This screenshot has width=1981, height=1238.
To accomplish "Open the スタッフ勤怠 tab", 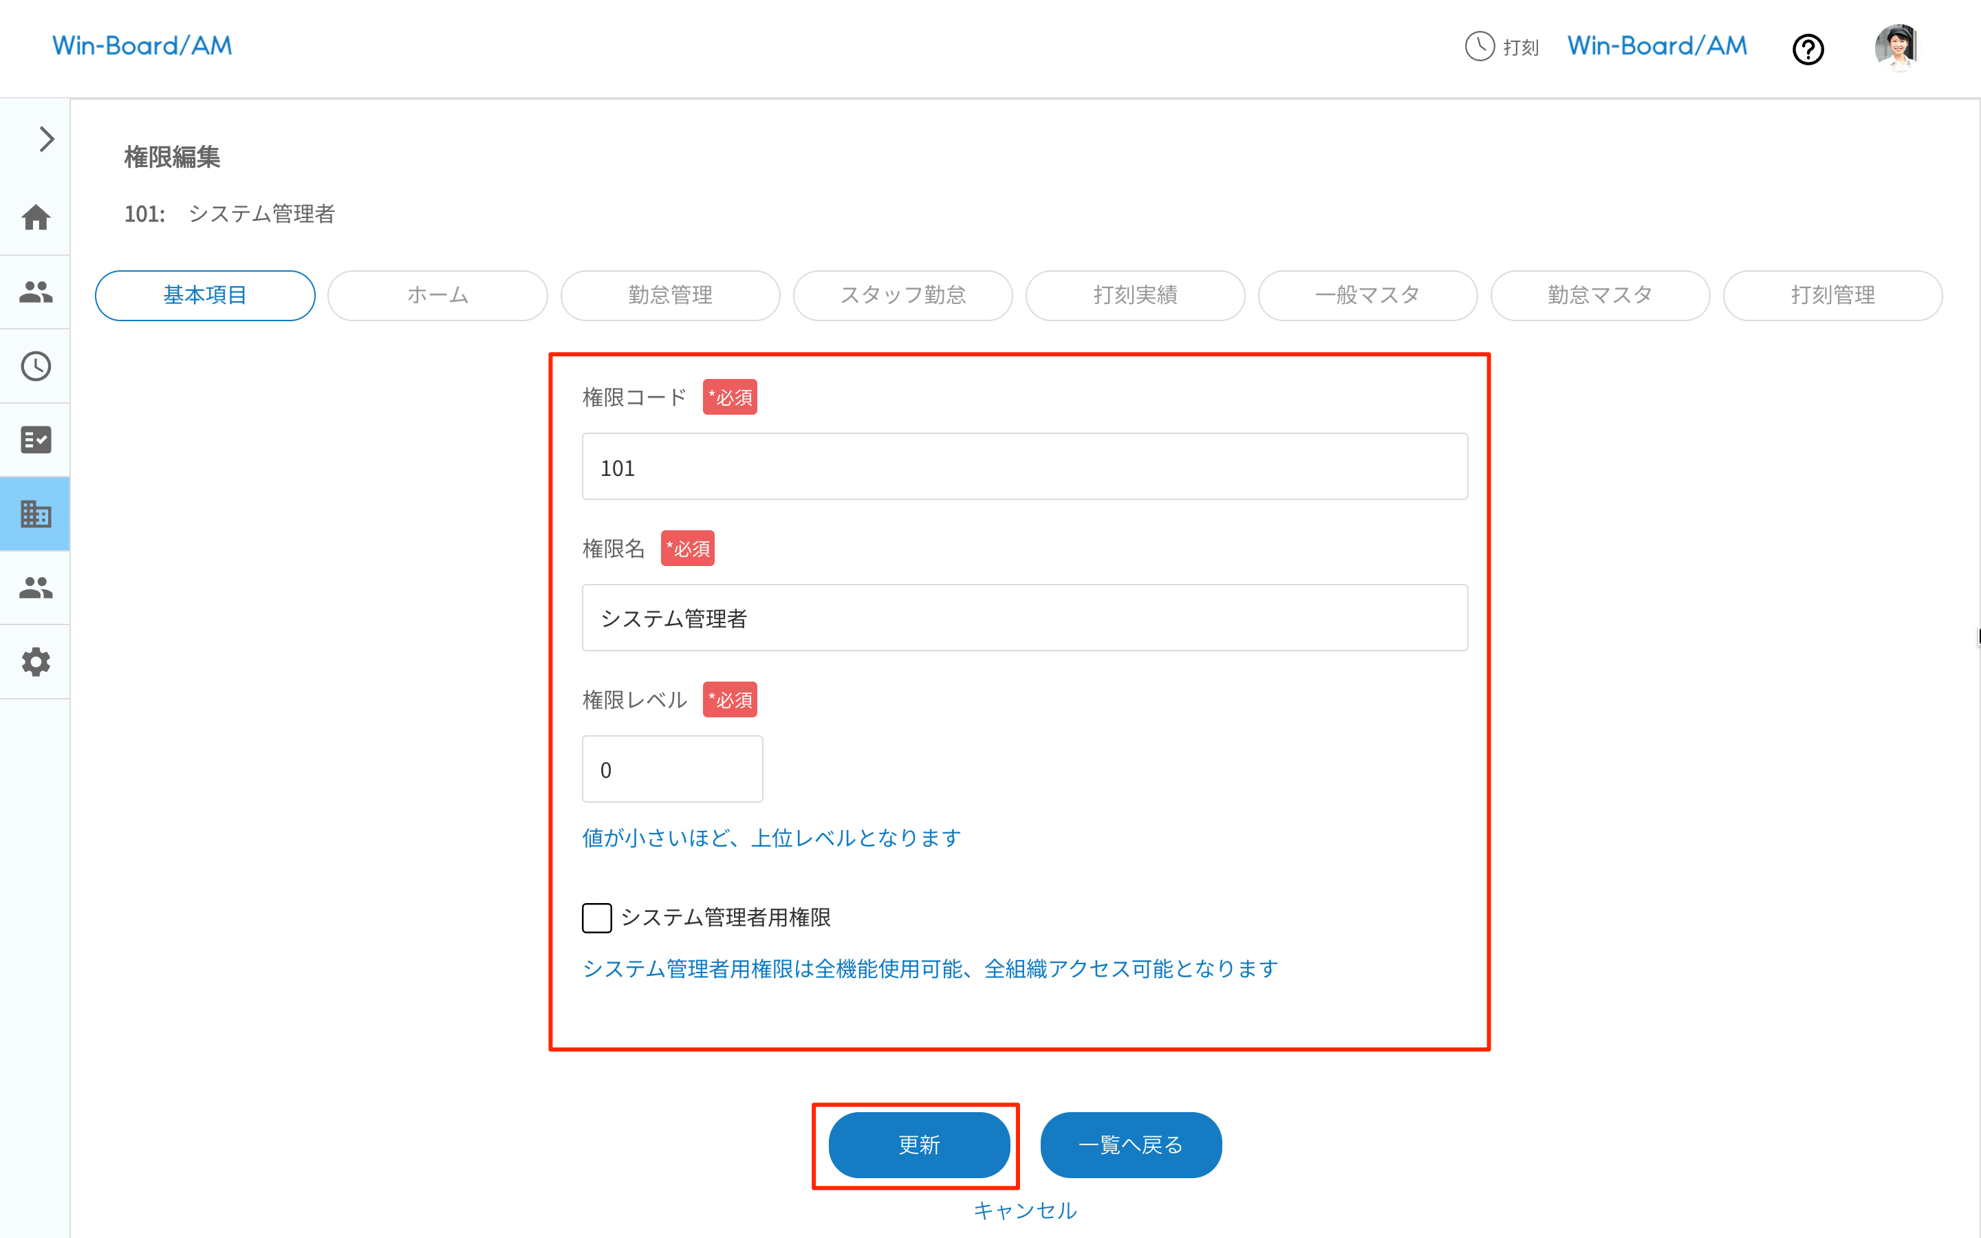I will (902, 296).
